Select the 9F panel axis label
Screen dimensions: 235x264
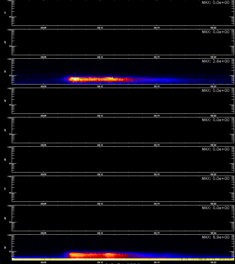click(x=5, y=247)
